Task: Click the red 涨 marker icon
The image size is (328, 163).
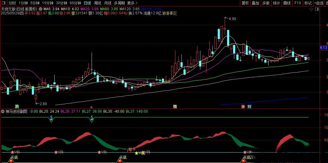Action: click(x=243, y=107)
